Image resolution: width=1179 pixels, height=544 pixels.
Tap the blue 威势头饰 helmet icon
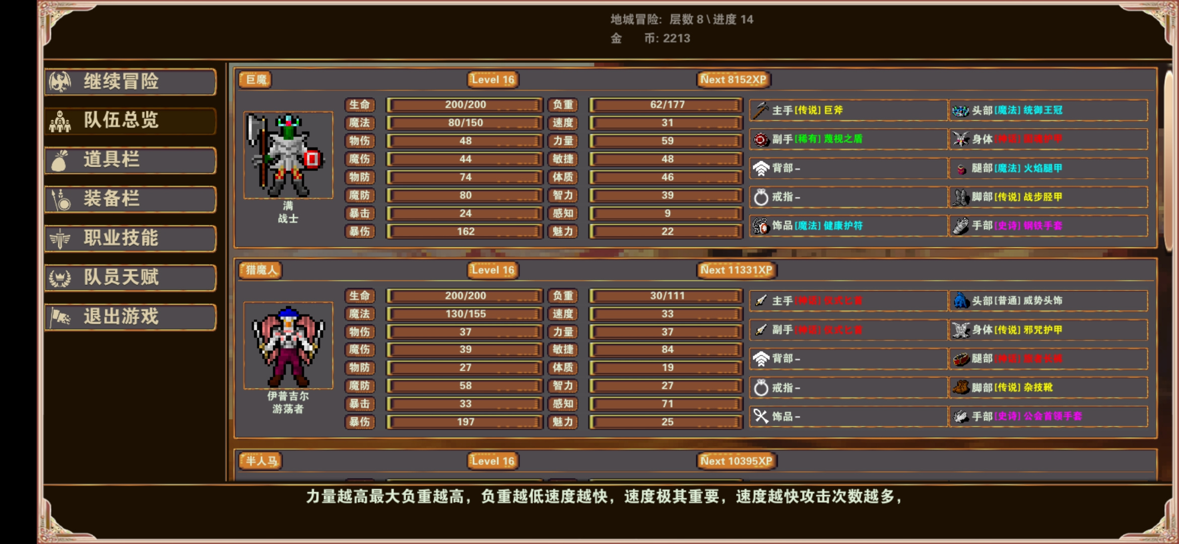[x=960, y=301]
